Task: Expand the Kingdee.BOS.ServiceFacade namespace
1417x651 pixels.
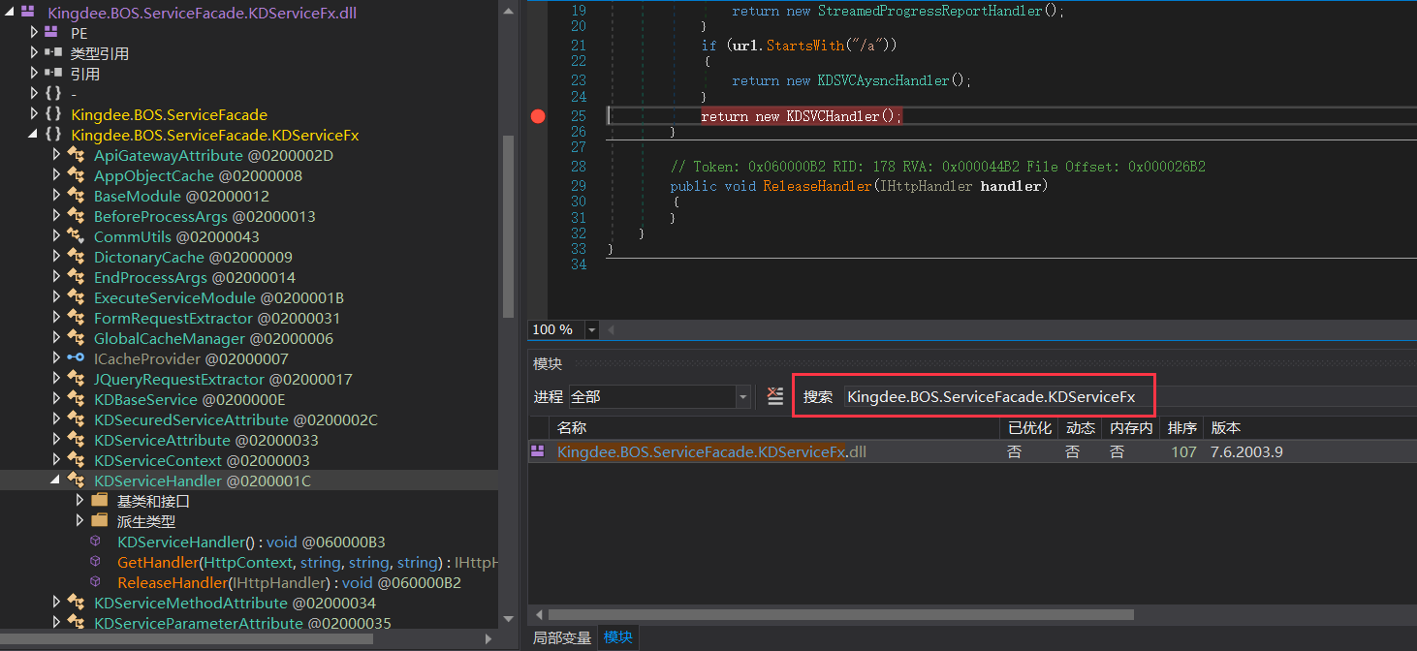Action: 34,114
